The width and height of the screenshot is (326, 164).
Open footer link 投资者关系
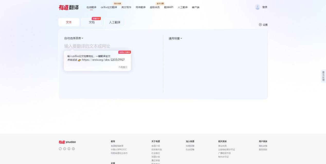tap(157, 149)
